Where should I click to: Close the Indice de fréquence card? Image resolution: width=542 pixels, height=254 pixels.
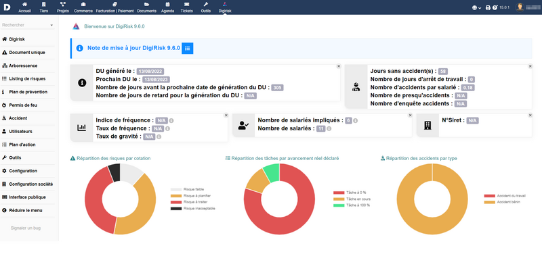(x=226, y=116)
